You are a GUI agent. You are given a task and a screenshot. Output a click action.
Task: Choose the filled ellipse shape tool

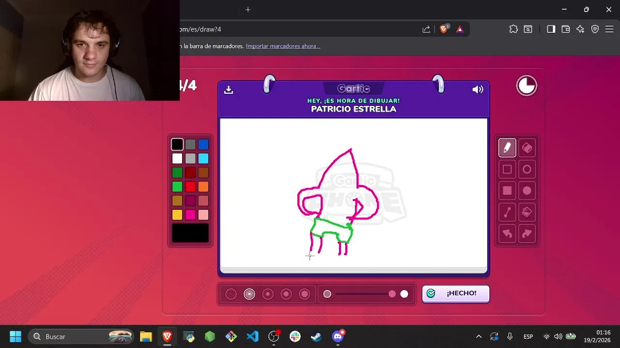[x=527, y=190]
